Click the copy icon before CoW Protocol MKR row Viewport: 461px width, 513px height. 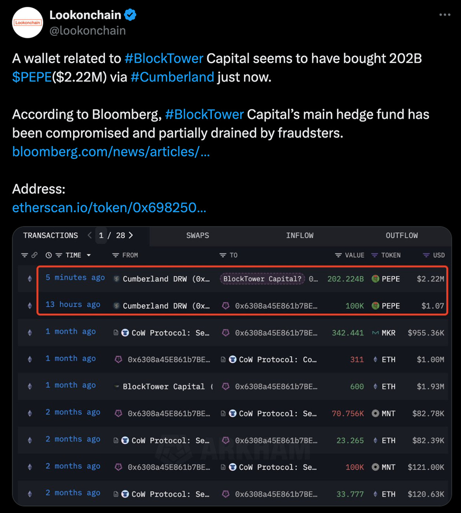116,333
